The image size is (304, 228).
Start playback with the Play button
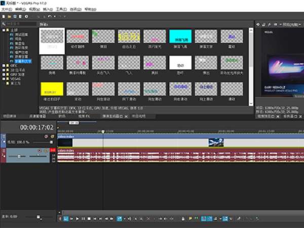point(78,219)
